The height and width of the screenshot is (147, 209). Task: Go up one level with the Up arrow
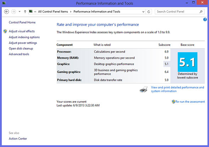tap(25, 12)
